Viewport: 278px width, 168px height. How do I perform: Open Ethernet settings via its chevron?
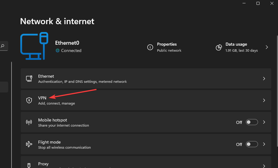click(264, 79)
